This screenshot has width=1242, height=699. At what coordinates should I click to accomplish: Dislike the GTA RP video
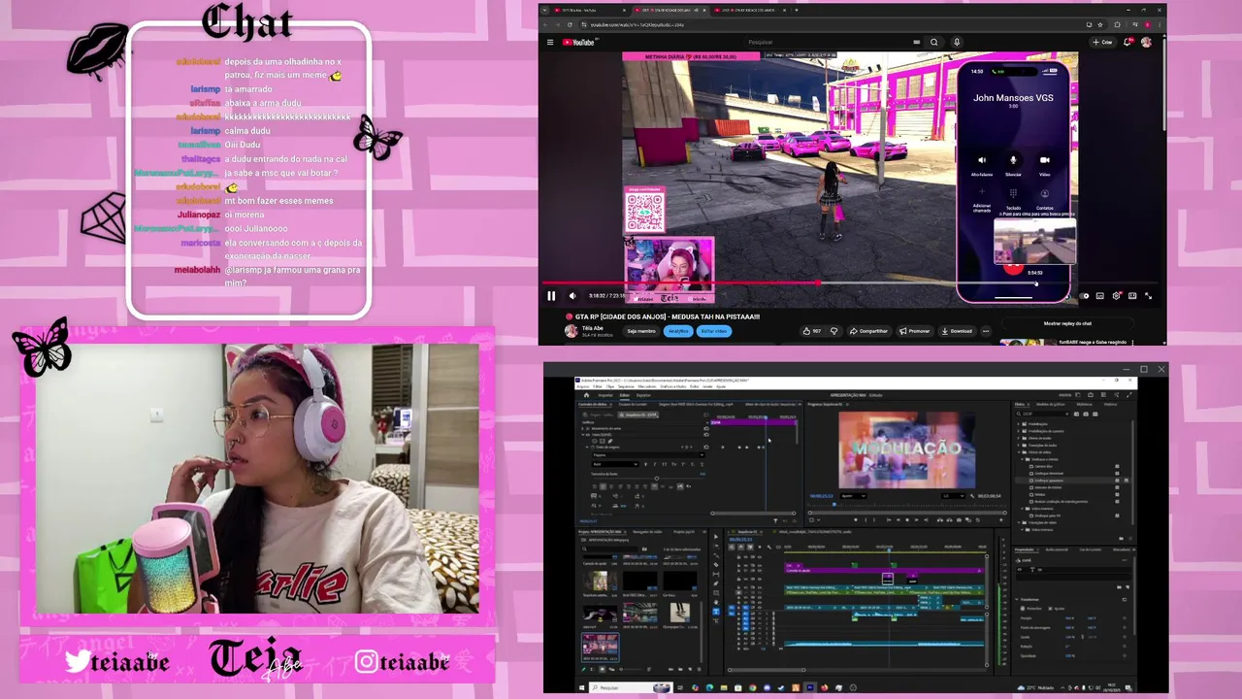click(x=833, y=331)
